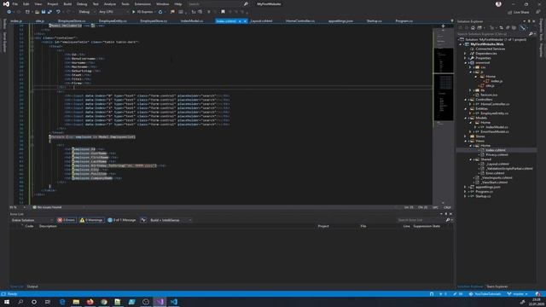Click the Search Solution Explorer field

tap(492, 34)
